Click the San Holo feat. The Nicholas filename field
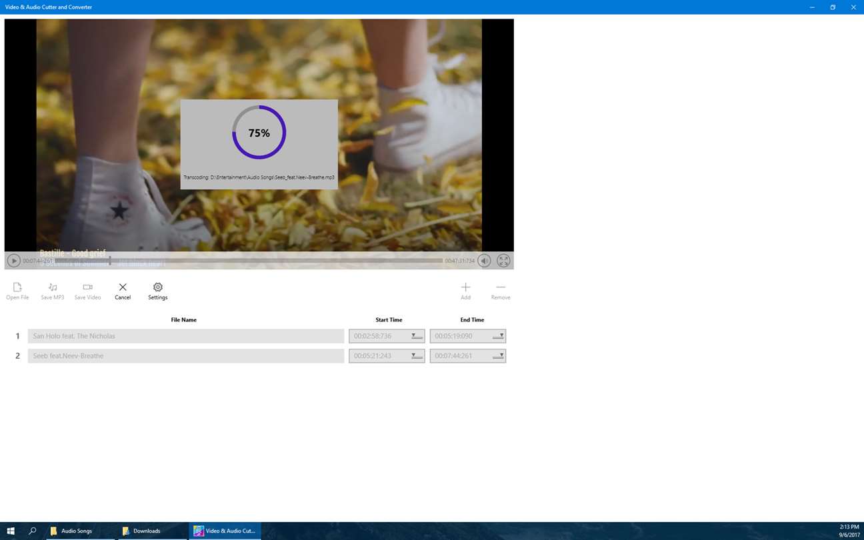This screenshot has width=864, height=540. point(186,336)
